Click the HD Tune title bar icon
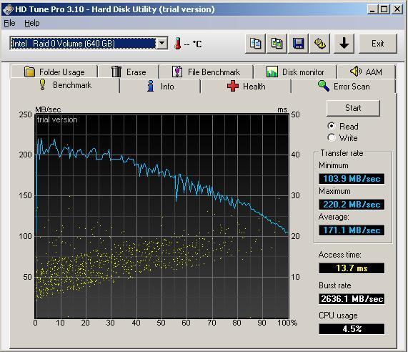This screenshot has width=408, height=352. click(x=8, y=9)
